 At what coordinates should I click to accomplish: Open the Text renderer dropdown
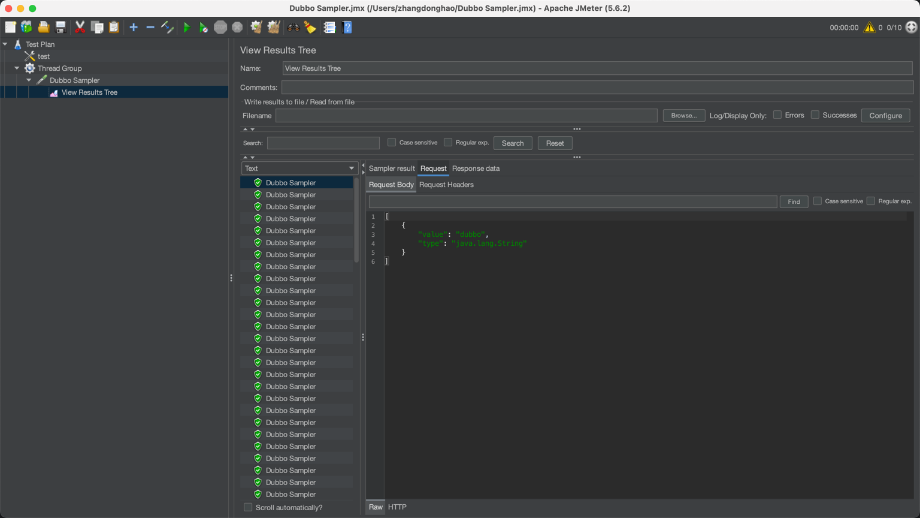coord(299,168)
